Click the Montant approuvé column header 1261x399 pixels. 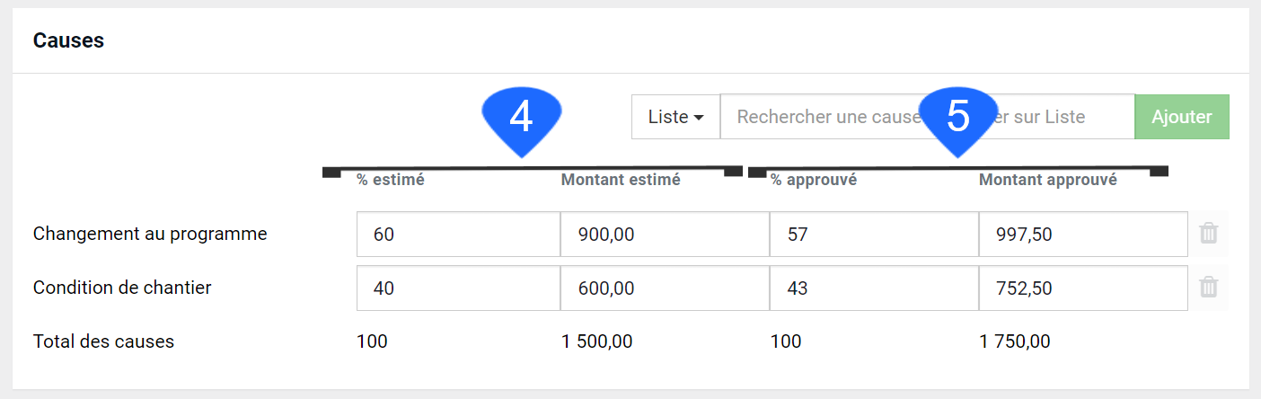point(1048,180)
